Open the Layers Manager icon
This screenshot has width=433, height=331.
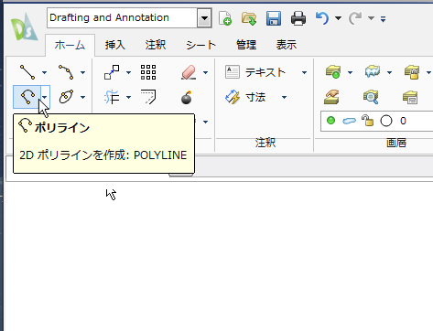pyautogui.click(x=333, y=72)
